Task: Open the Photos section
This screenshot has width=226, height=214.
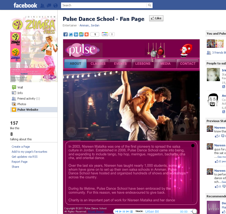Action: click(x=22, y=104)
